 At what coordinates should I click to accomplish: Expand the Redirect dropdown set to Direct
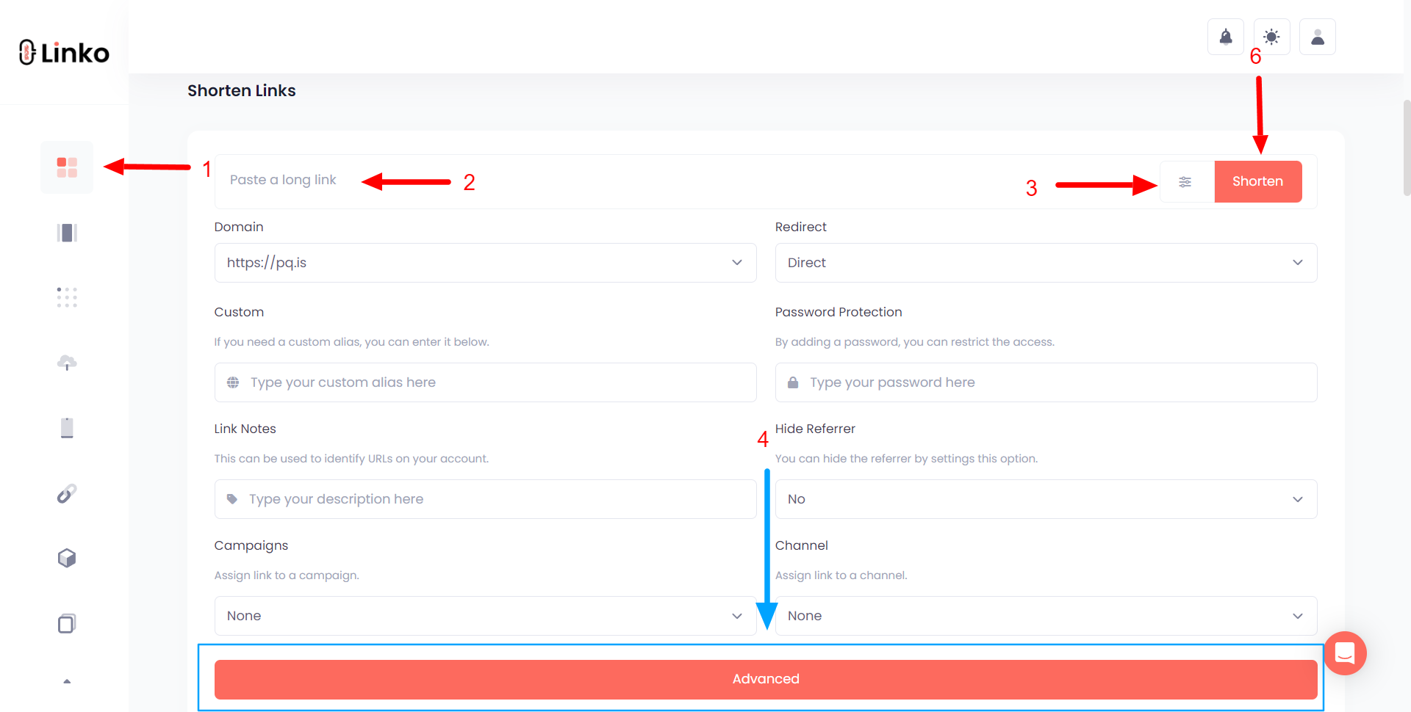point(1046,263)
